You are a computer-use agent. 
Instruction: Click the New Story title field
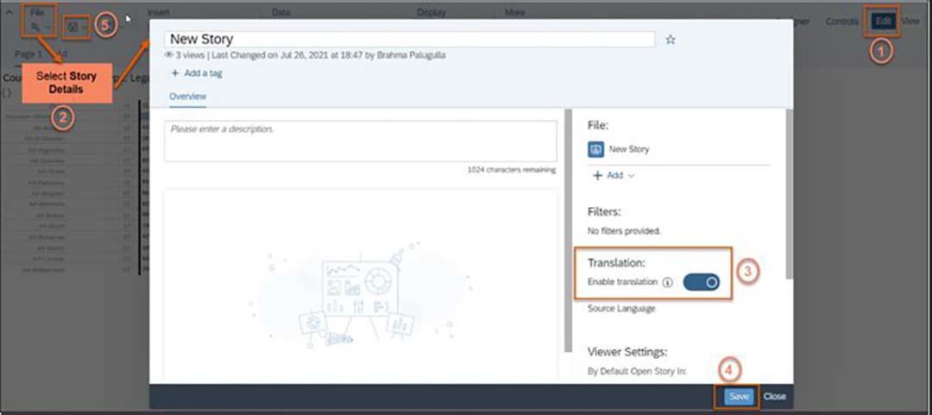point(410,39)
